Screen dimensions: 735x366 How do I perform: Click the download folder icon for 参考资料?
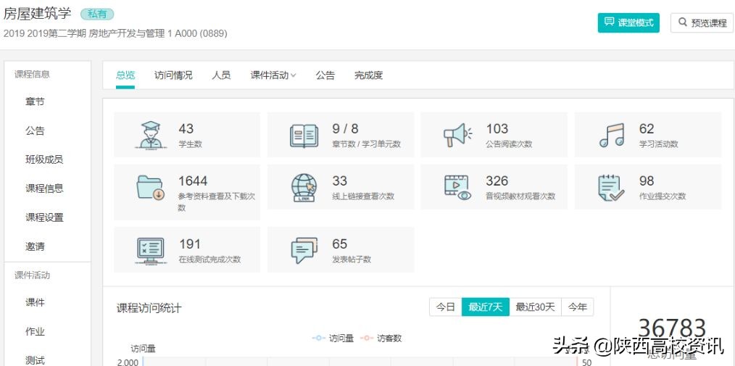[x=151, y=188]
